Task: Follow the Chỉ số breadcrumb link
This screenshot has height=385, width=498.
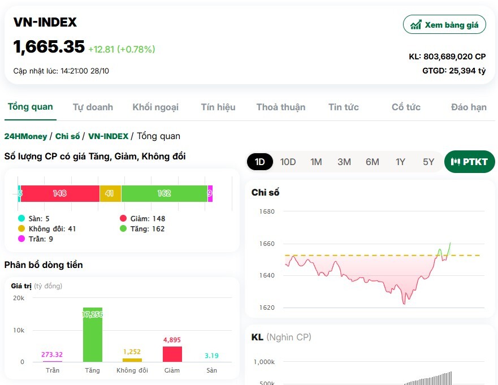Action: coord(67,136)
